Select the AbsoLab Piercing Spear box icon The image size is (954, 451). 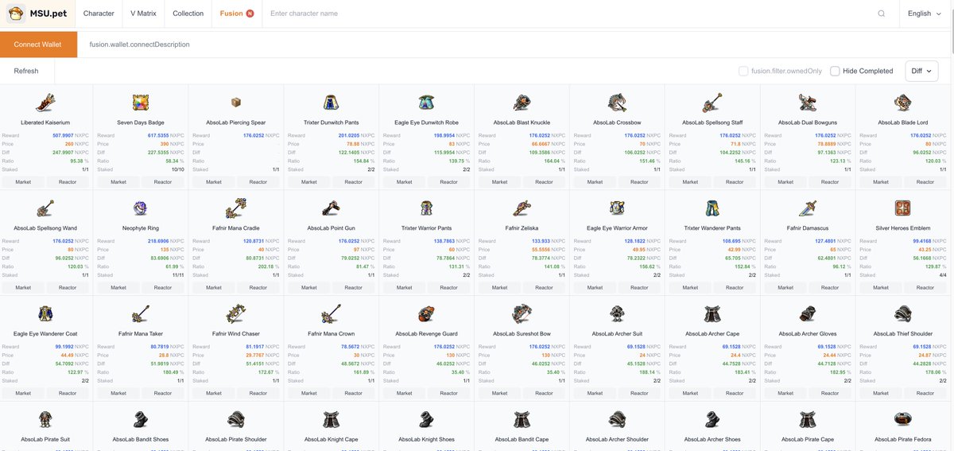(x=236, y=103)
